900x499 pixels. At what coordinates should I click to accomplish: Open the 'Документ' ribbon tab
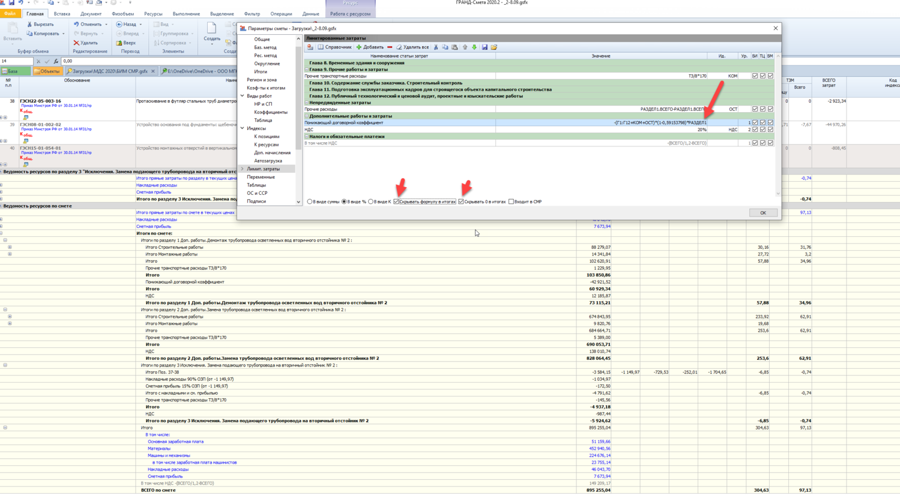[x=91, y=14]
